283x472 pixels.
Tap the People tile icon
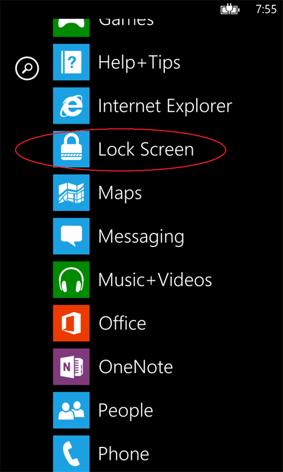71,410
